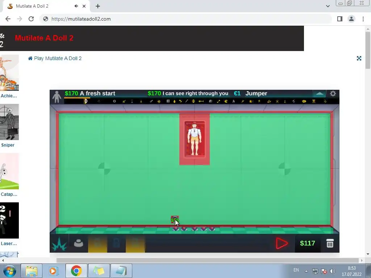Image resolution: width=371 pixels, height=278 pixels.
Task: Open the Catap... game thumbnail
Action: coord(9,171)
